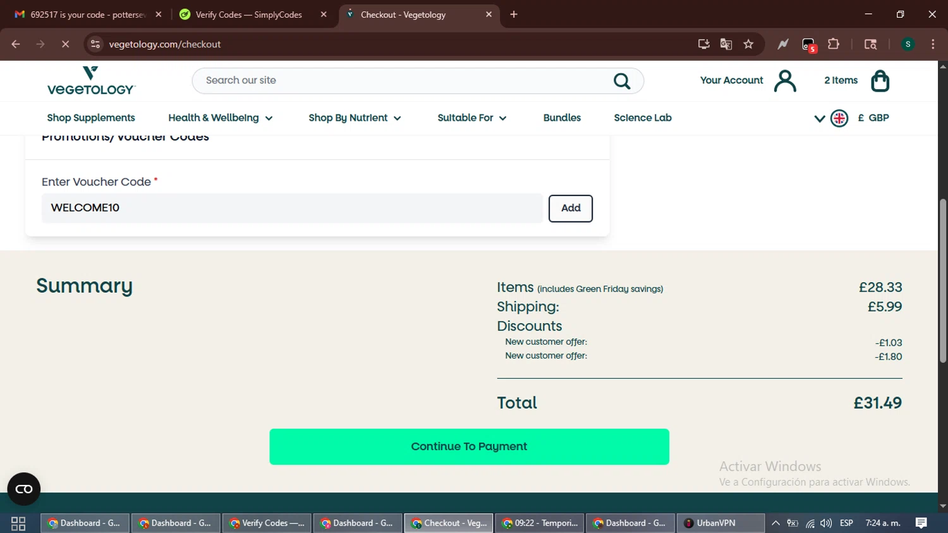Open the site information icon in address bar
This screenshot has width=948, height=533.
[95, 44]
